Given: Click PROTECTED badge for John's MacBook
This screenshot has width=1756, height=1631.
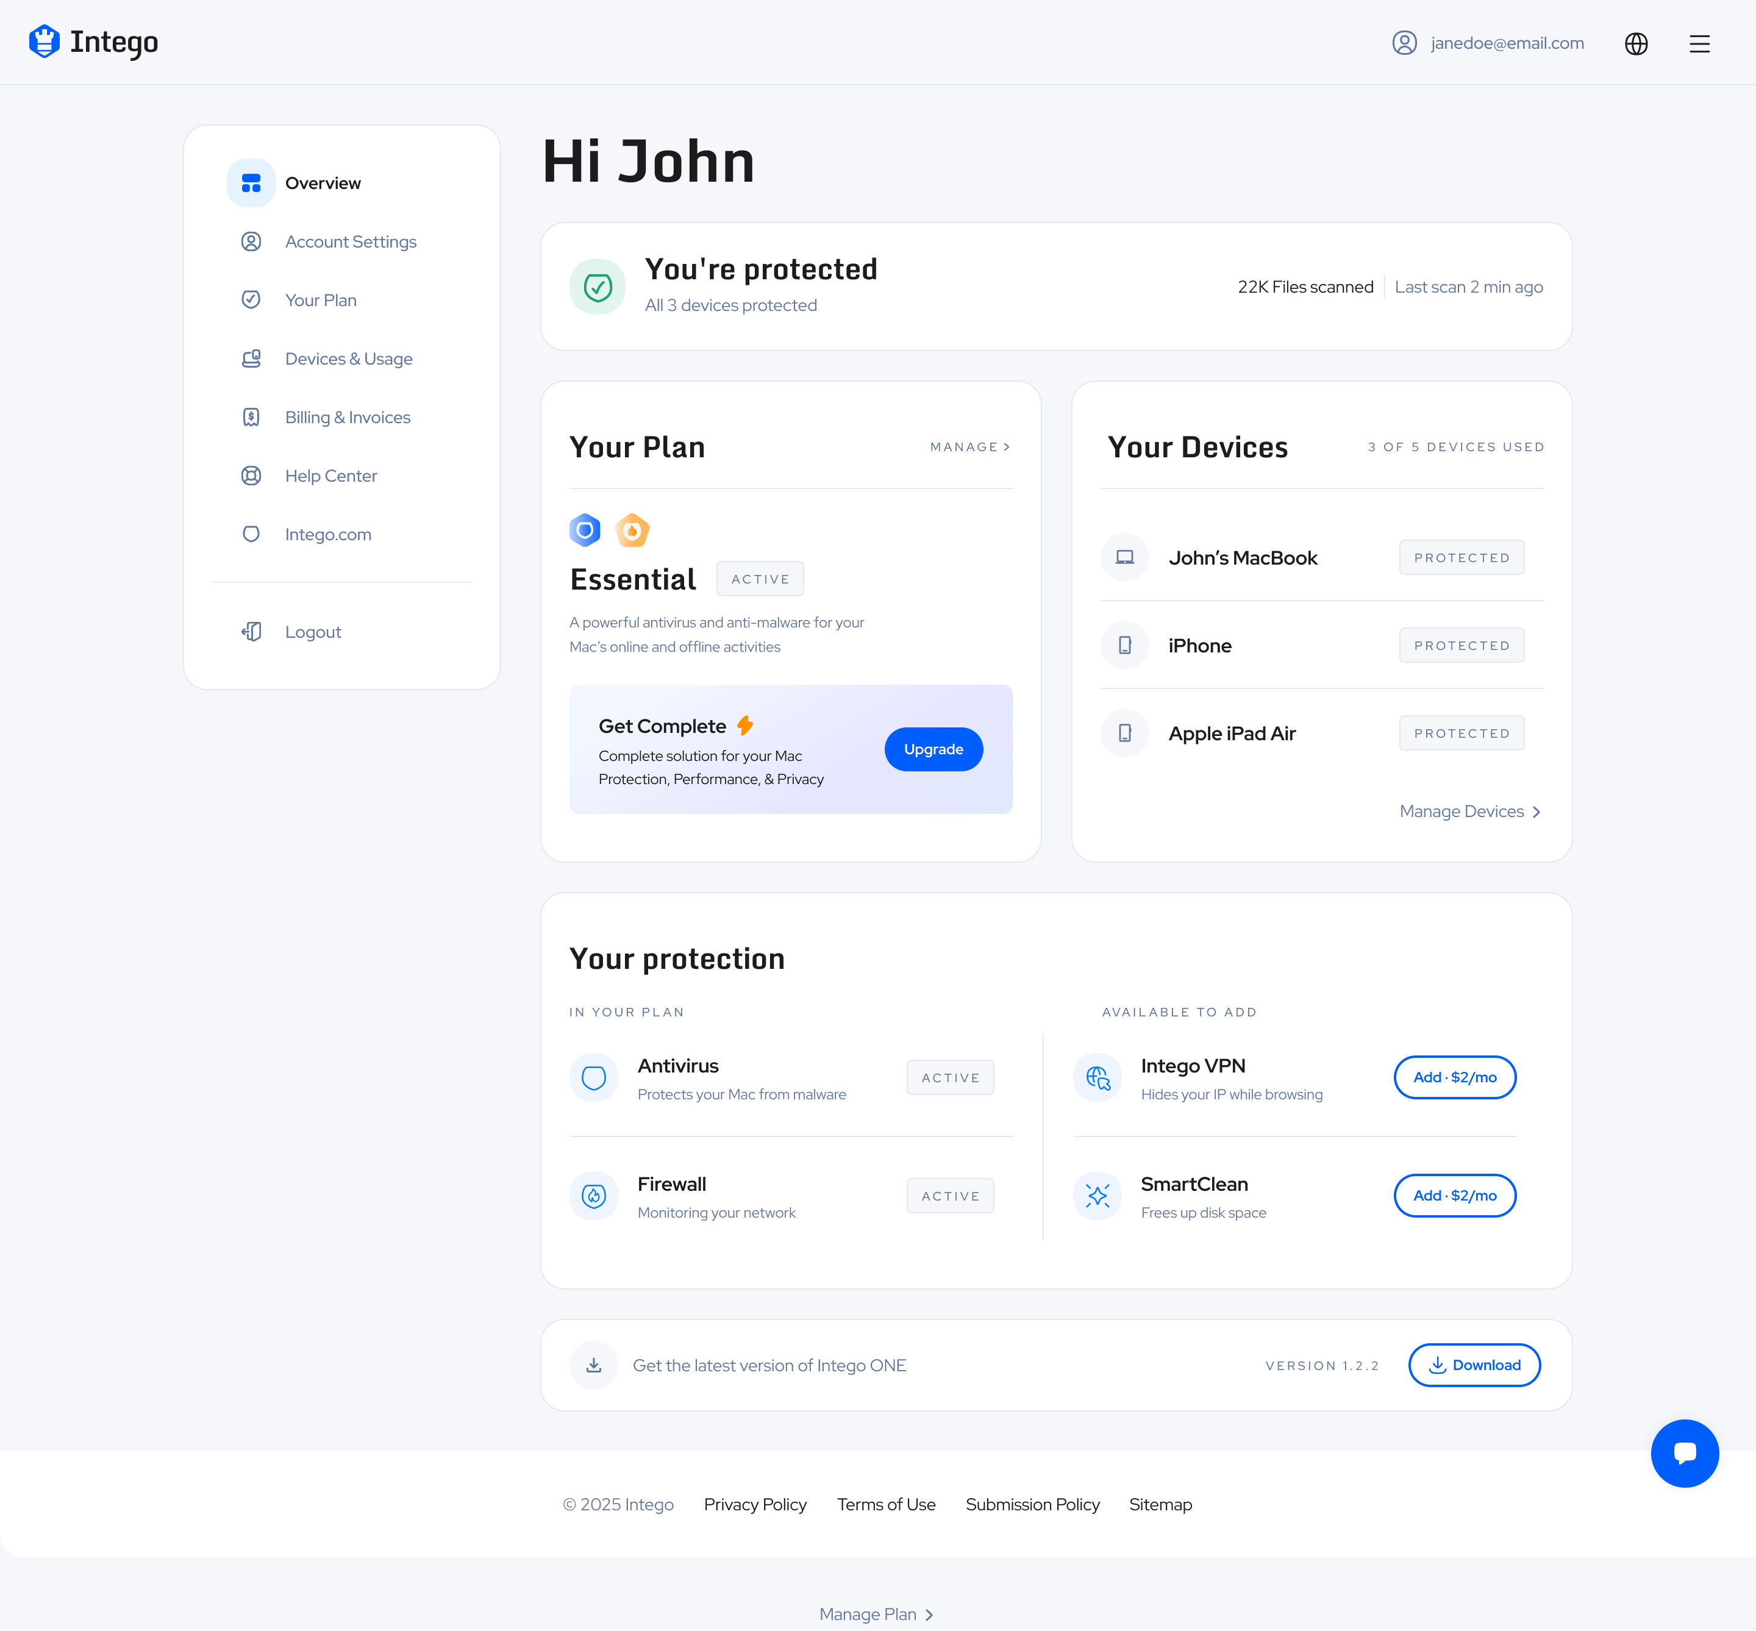Looking at the screenshot, I should click(x=1462, y=557).
